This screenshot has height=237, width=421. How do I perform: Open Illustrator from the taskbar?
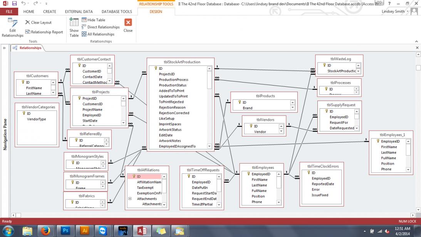(x=85, y=231)
